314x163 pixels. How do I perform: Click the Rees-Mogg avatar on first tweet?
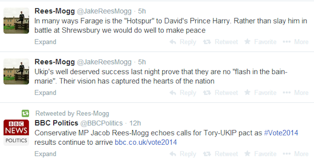click(x=16, y=21)
